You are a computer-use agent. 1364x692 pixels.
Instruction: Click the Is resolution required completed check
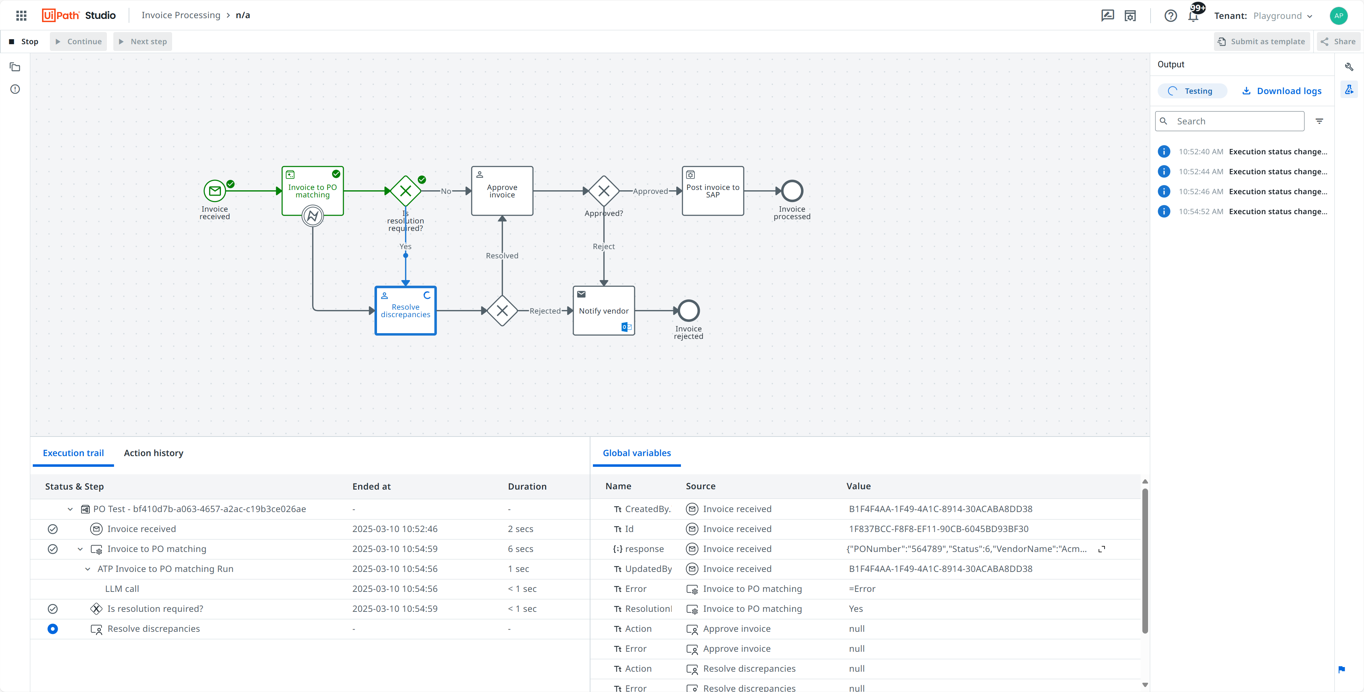pyautogui.click(x=52, y=609)
